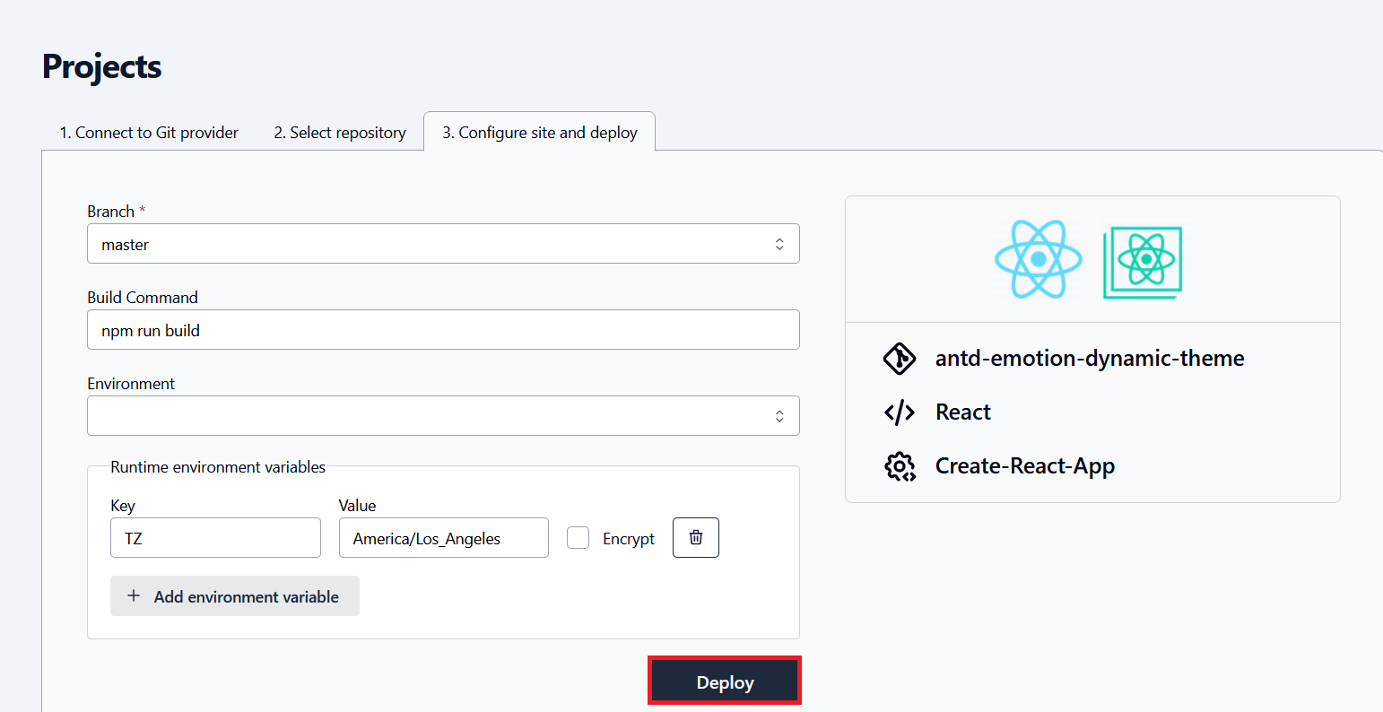Click the Projects heading
Screen dimensions: 1383x712
click(x=102, y=67)
